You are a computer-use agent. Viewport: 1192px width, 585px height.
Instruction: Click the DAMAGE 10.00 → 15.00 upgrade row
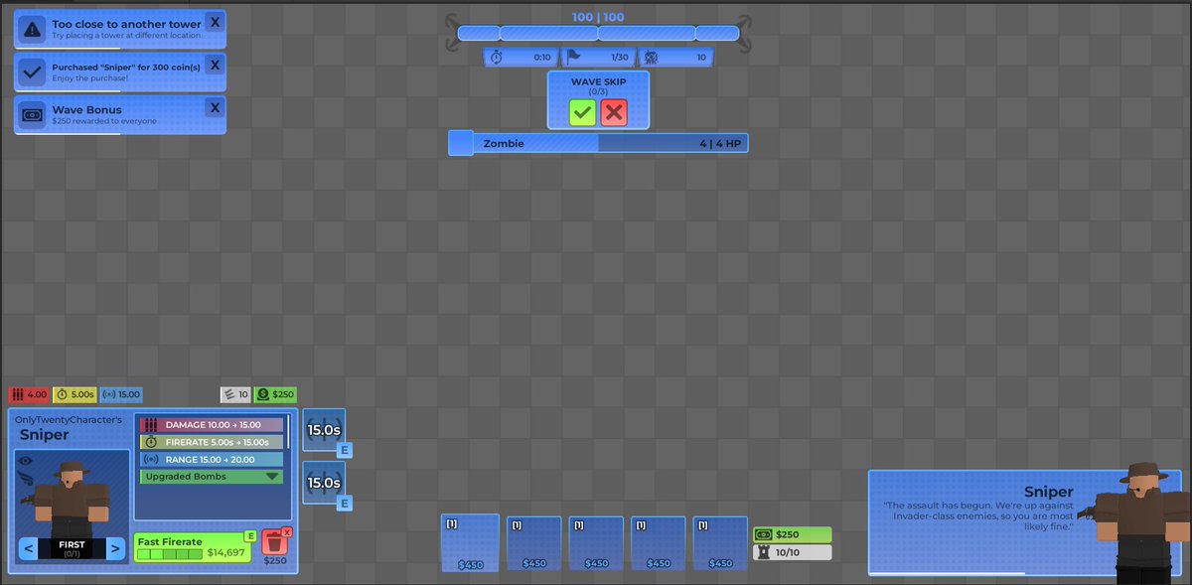click(212, 425)
